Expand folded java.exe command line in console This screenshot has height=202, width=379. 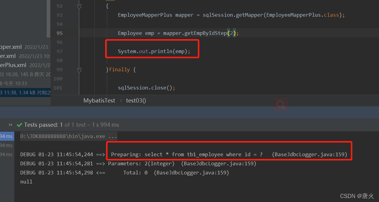pyautogui.click(x=68, y=136)
